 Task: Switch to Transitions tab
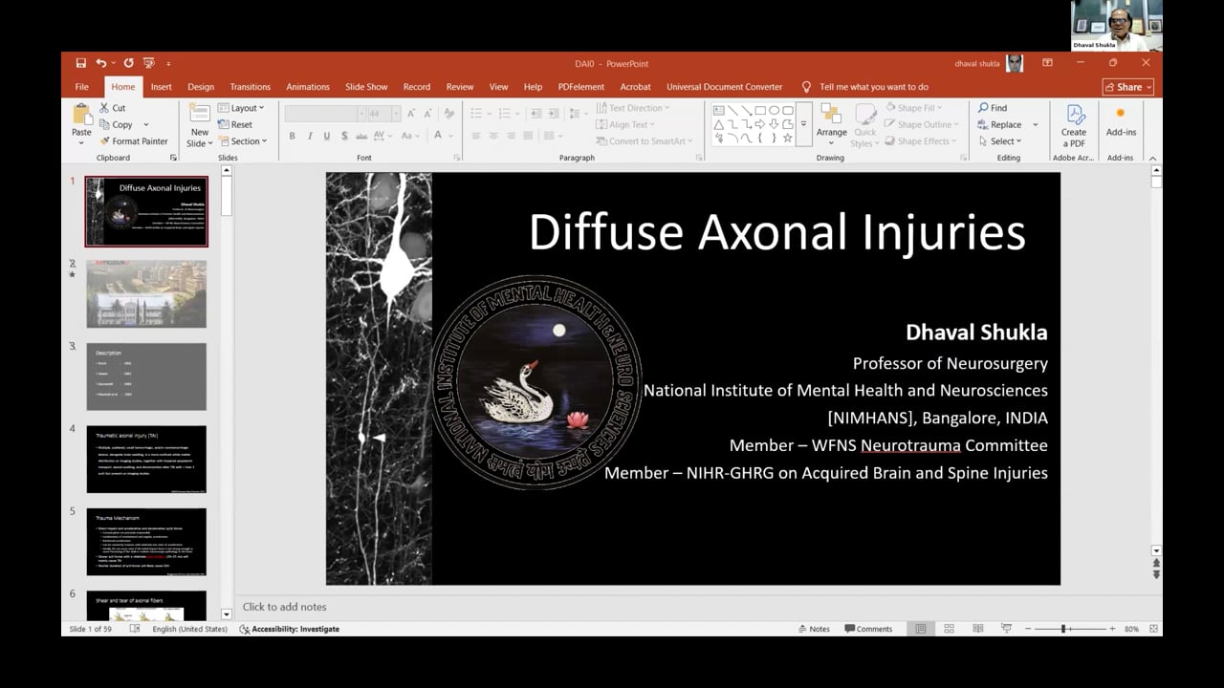tap(250, 87)
